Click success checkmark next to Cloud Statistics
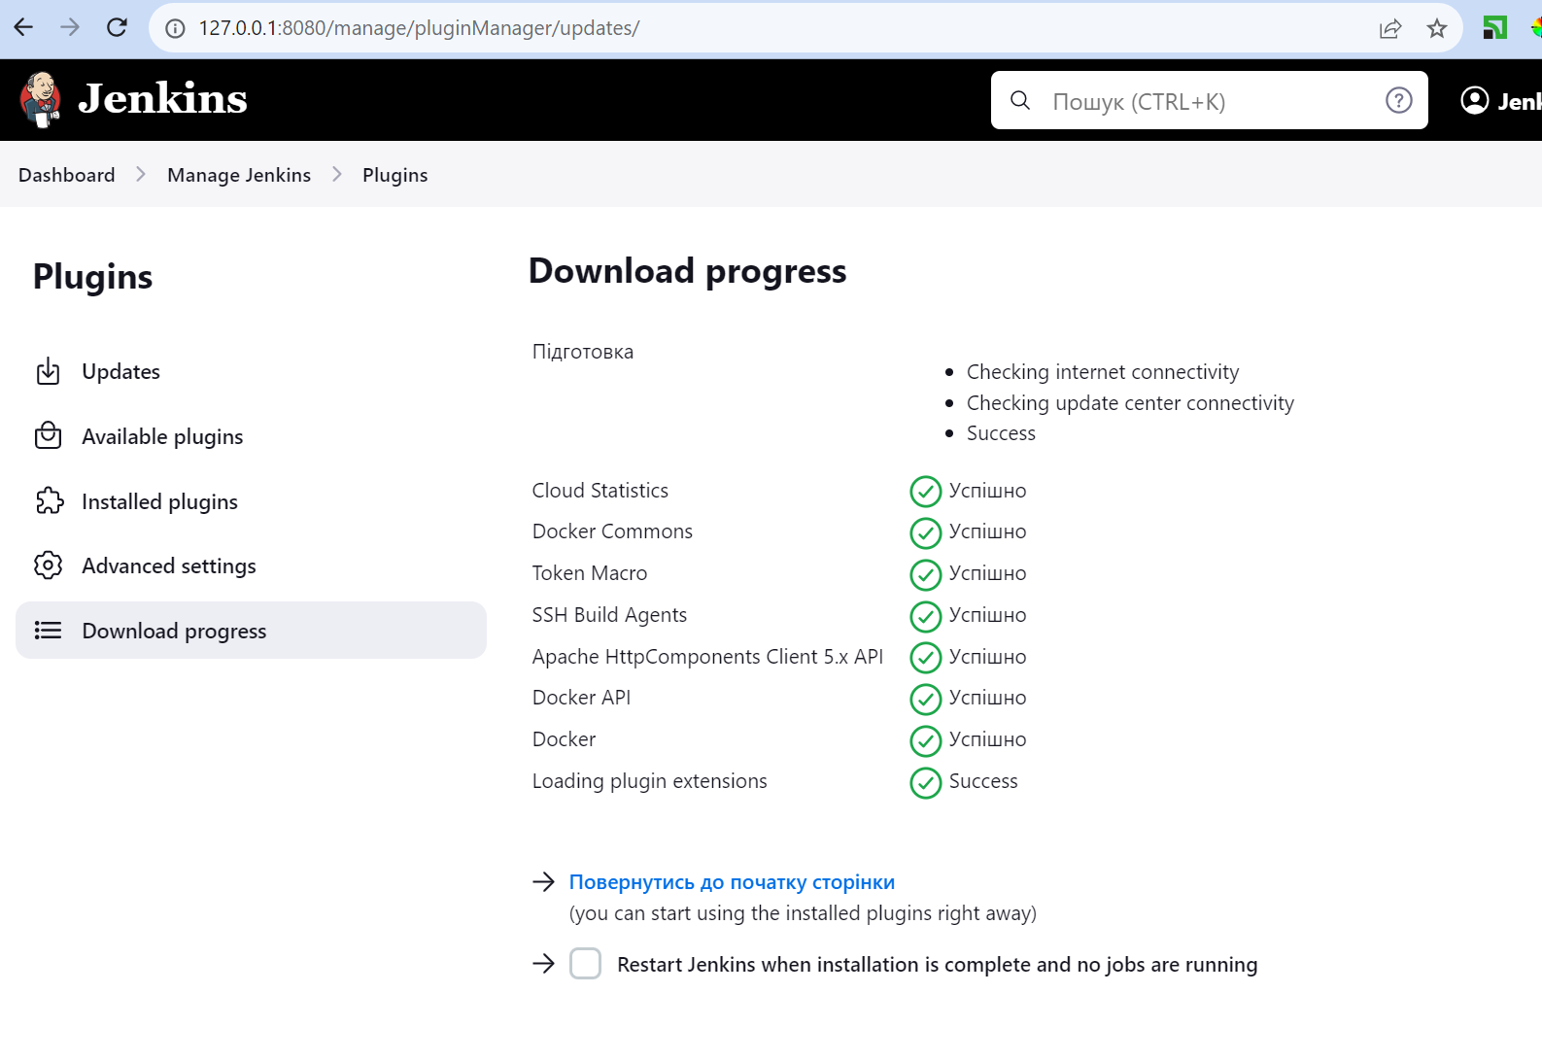Screen dimensions: 1542x1062 925,492
